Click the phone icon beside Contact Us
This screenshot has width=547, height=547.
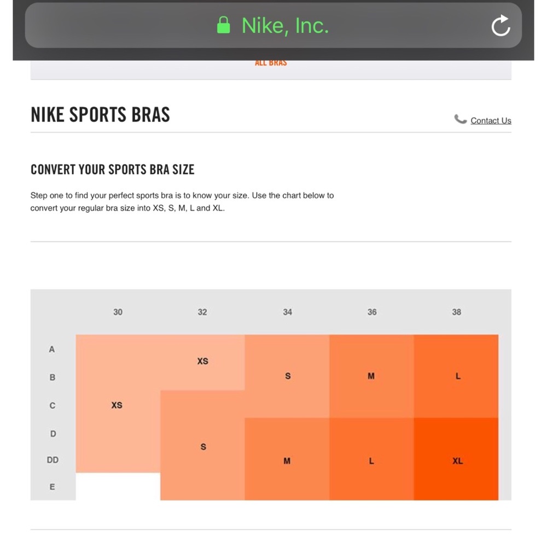tap(461, 119)
